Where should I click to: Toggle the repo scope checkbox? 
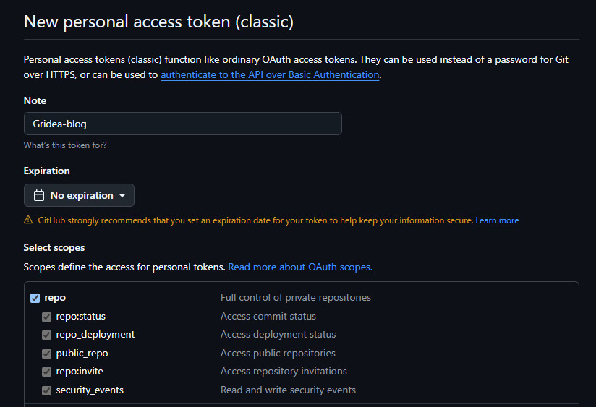(35, 298)
